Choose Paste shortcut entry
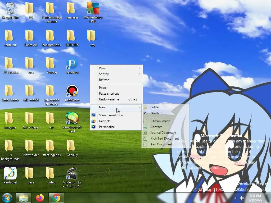Viewport: 271px width, 203px height. click(x=116, y=94)
